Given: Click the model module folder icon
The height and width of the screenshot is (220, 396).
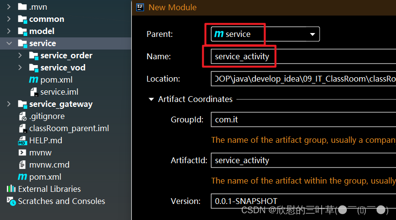Looking at the screenshot, I should [x=22, y=31].
